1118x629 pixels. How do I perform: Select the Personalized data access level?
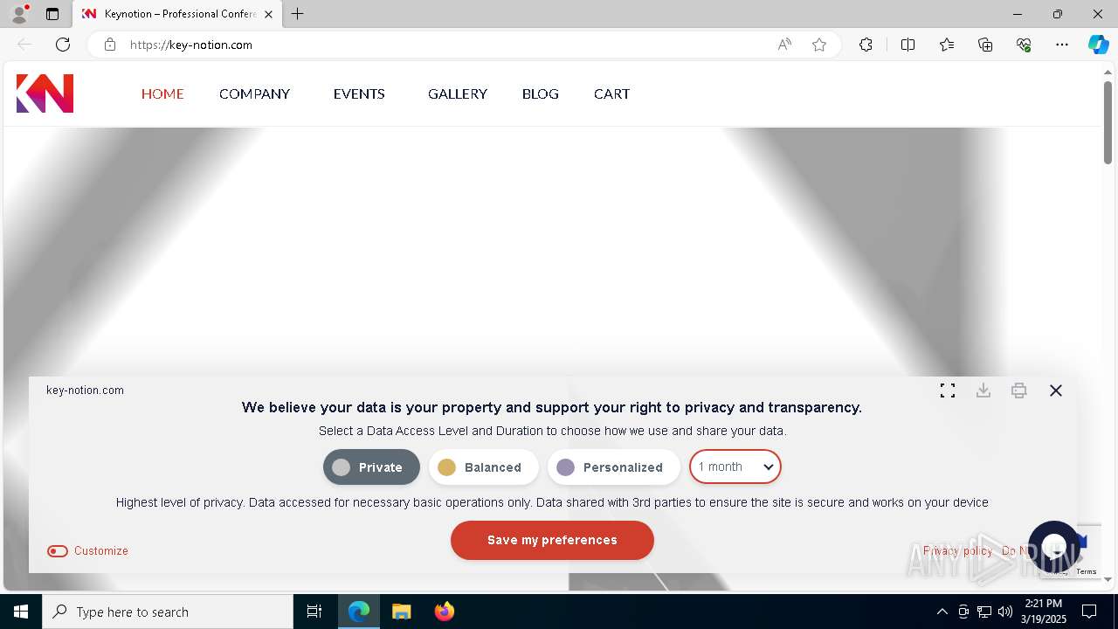coord(613,467)
